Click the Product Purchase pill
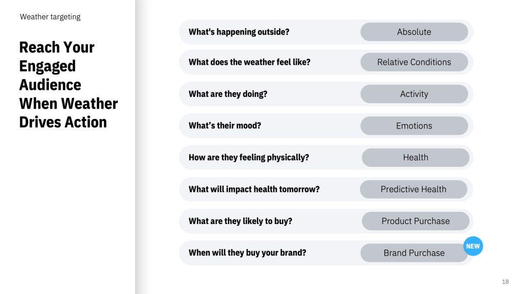Screen dimensions: 522x294 coord(415,221)
